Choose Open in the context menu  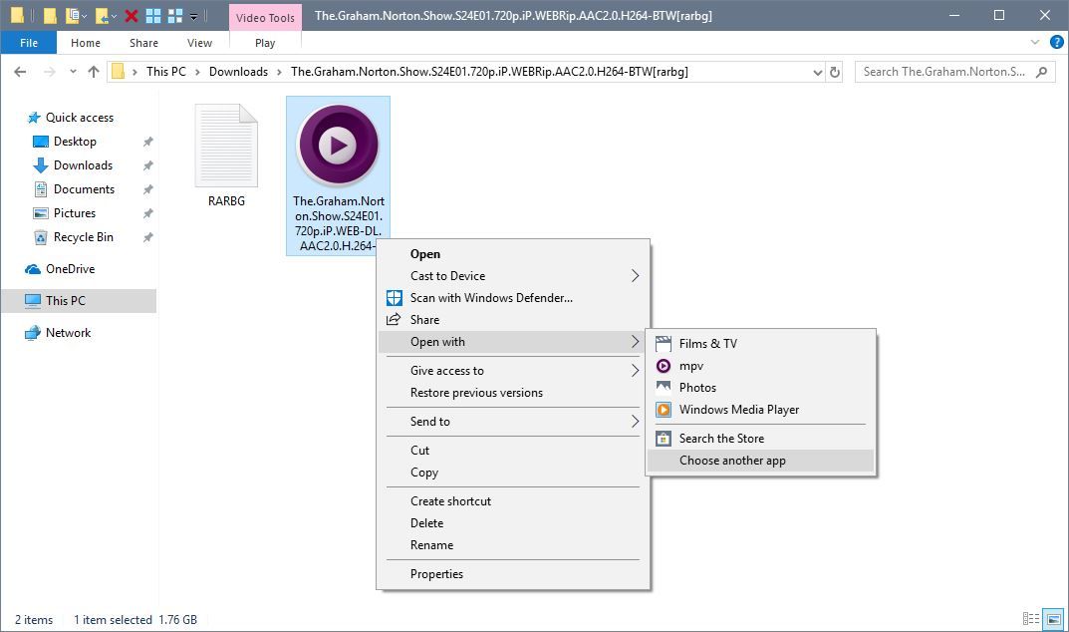point(514,254)
